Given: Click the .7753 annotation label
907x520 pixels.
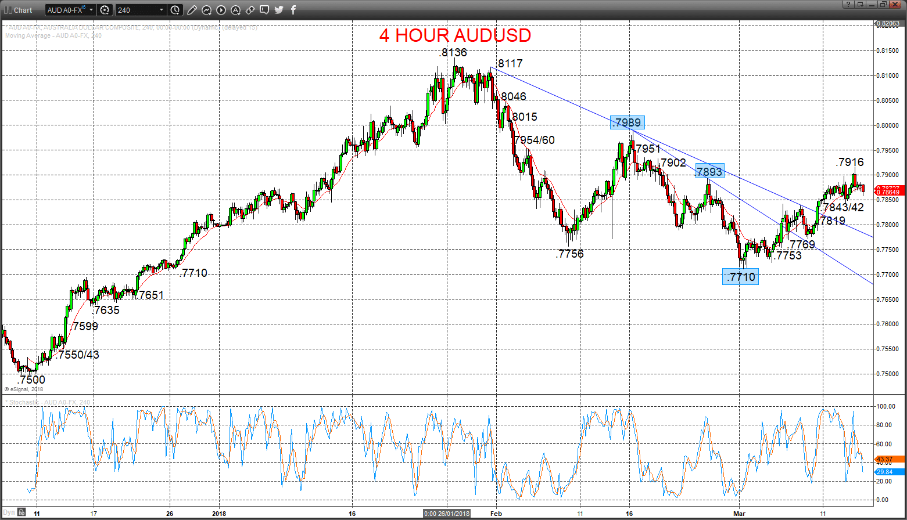Looking at the screenshot, I should [788, 255].
